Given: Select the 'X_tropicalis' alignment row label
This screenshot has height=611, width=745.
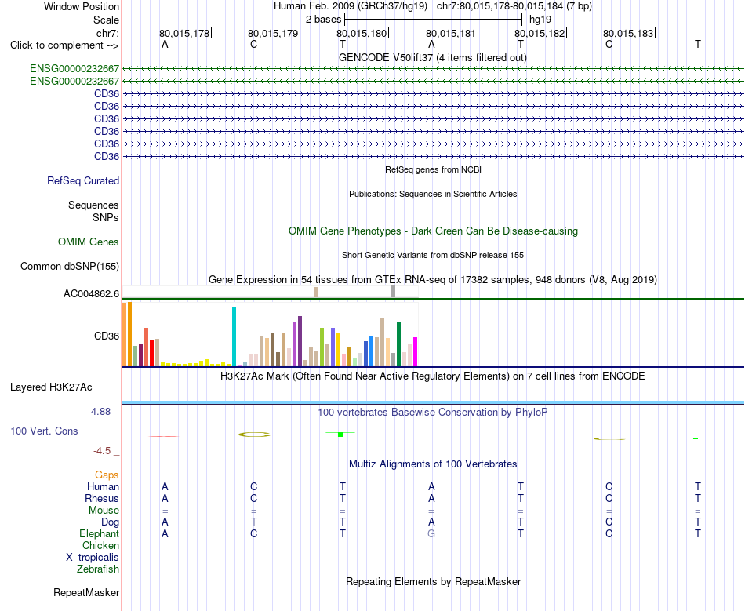Looking at the screenshot, I should (93, 557).
